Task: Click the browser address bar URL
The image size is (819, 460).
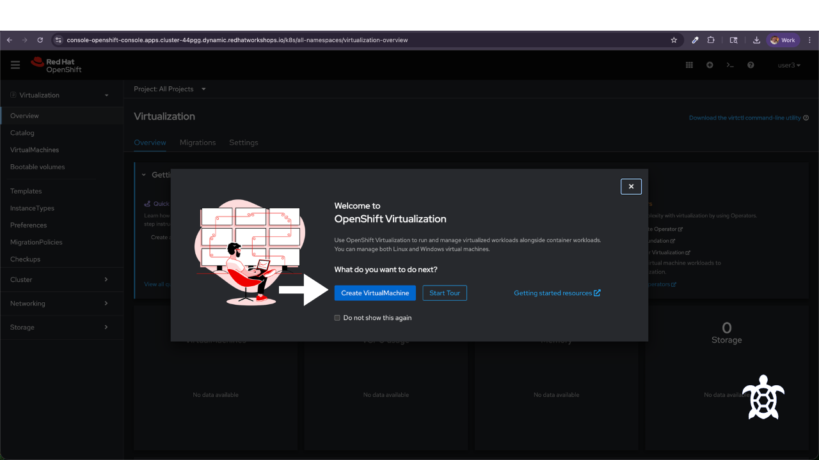Action: point(237,40)
